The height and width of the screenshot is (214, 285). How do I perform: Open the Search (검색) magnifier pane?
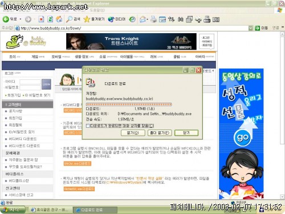click(73, 19)
